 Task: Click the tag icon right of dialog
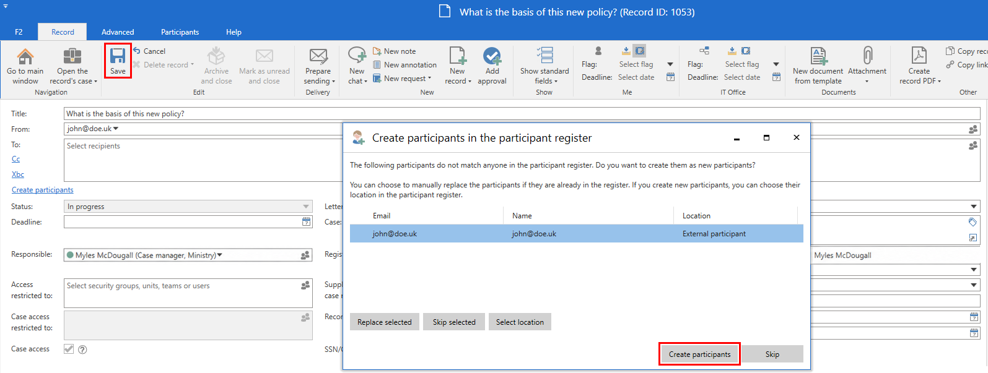pyautogui.click(x=973, y=222)
